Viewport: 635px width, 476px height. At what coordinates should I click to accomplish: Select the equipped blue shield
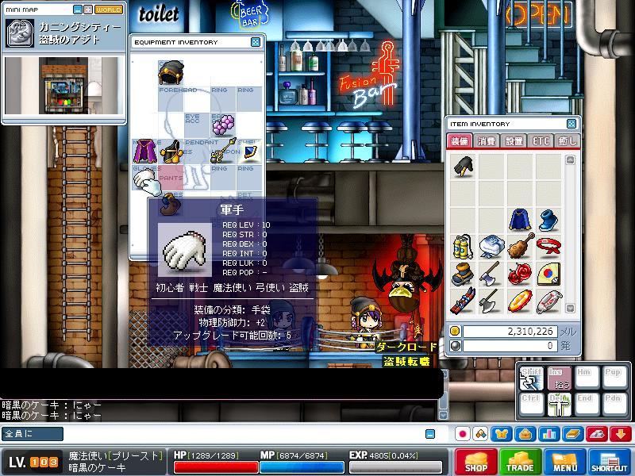pyautogui.click(x=249, y=151)
